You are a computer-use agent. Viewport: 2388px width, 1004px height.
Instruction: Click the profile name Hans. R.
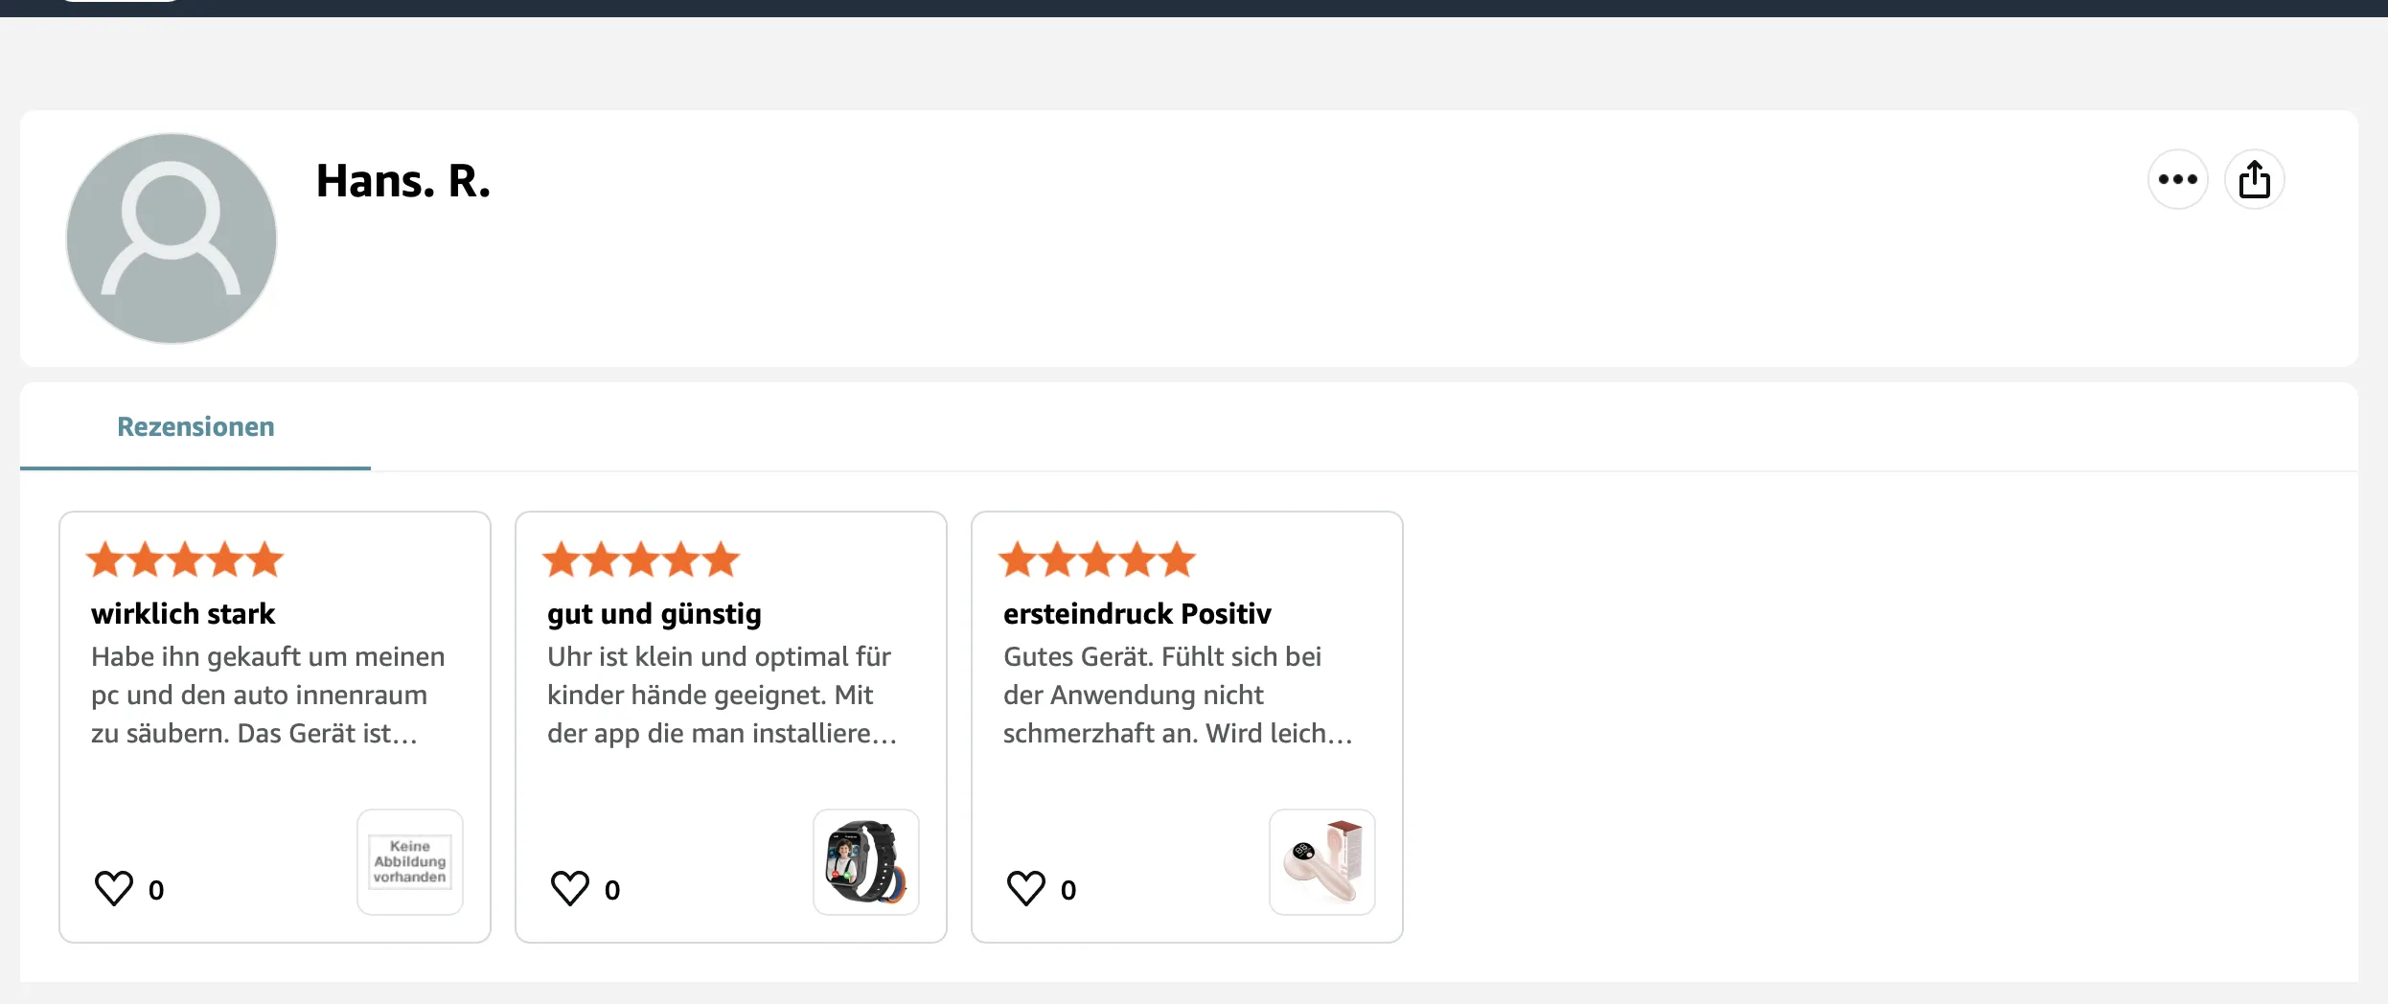[x=403, y=181]
